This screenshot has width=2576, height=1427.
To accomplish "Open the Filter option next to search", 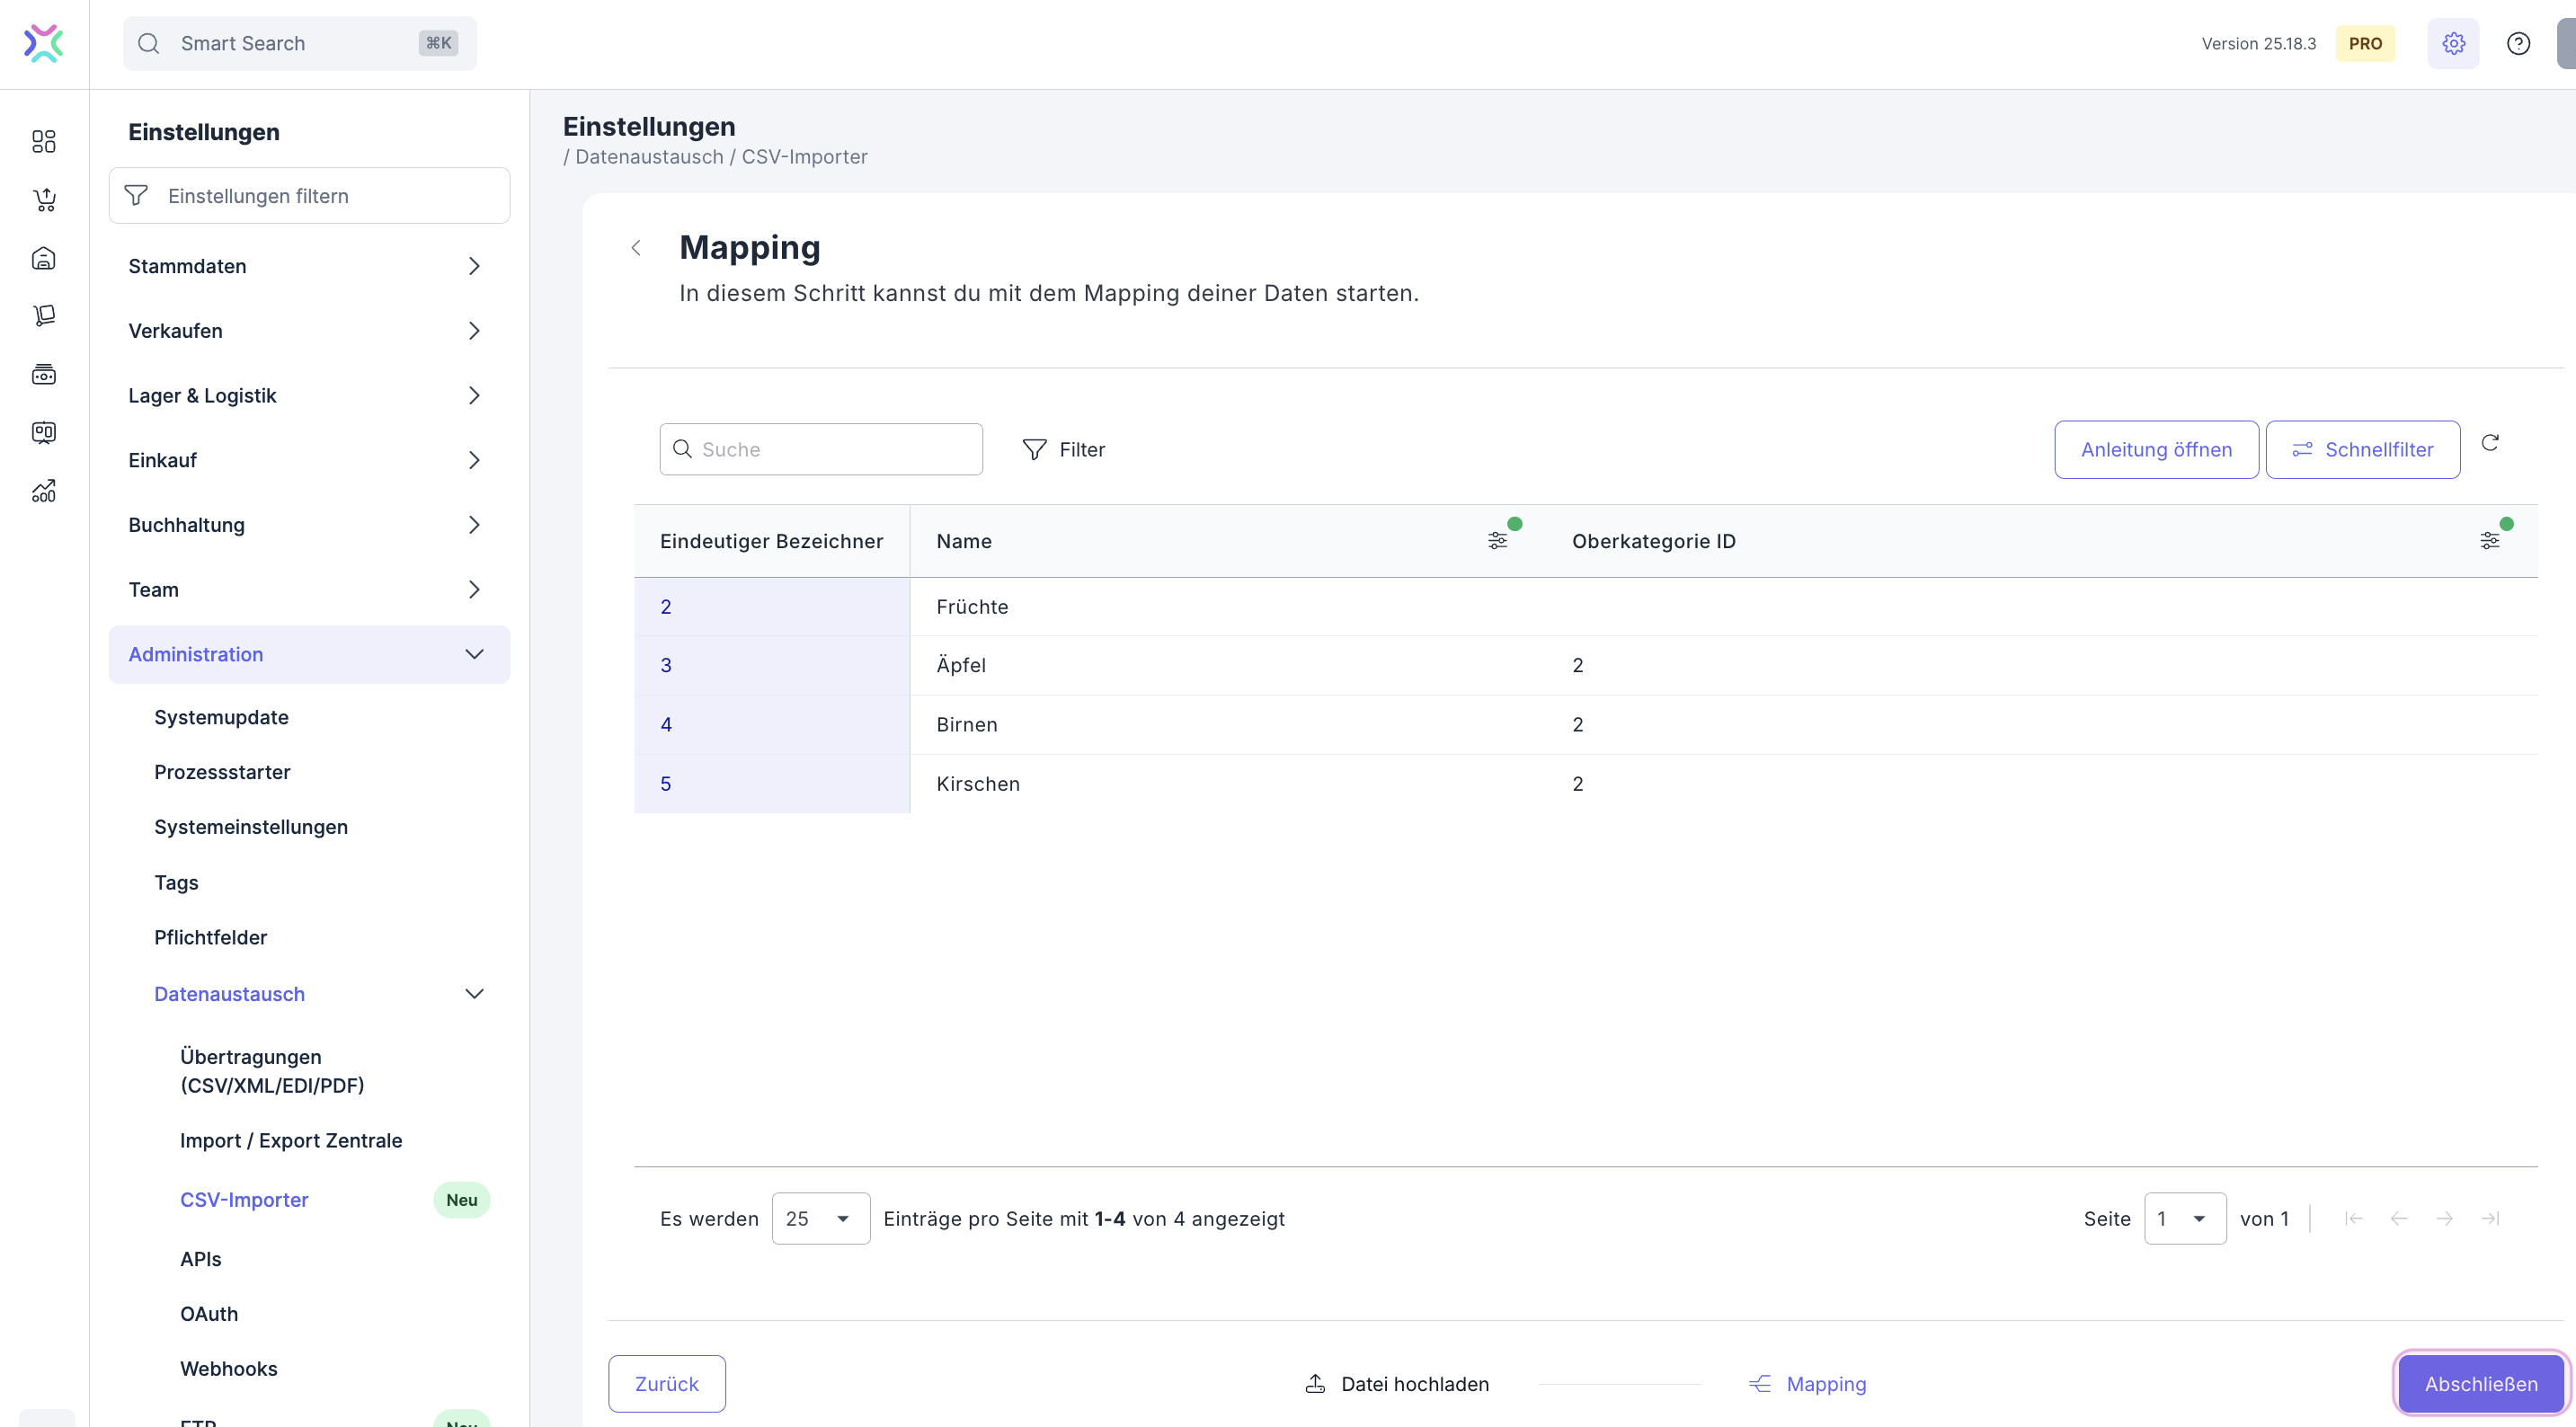I will [1063, 449].
